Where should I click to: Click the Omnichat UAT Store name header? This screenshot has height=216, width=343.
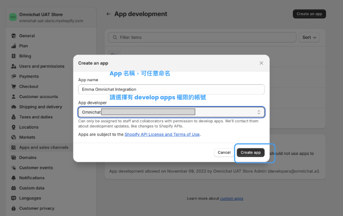(41, 15)
